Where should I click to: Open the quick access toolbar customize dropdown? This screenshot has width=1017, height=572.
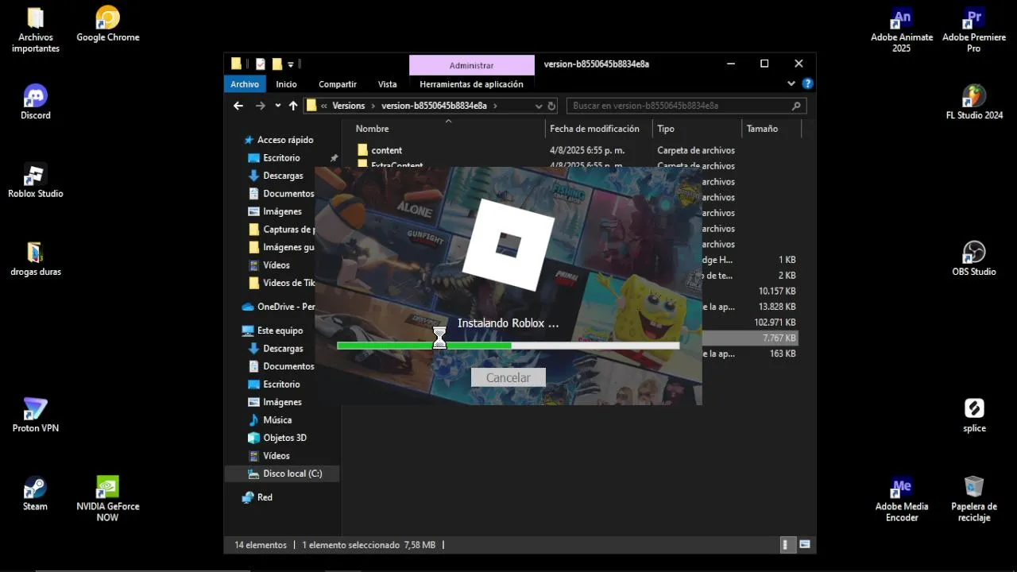click(291, 64)
